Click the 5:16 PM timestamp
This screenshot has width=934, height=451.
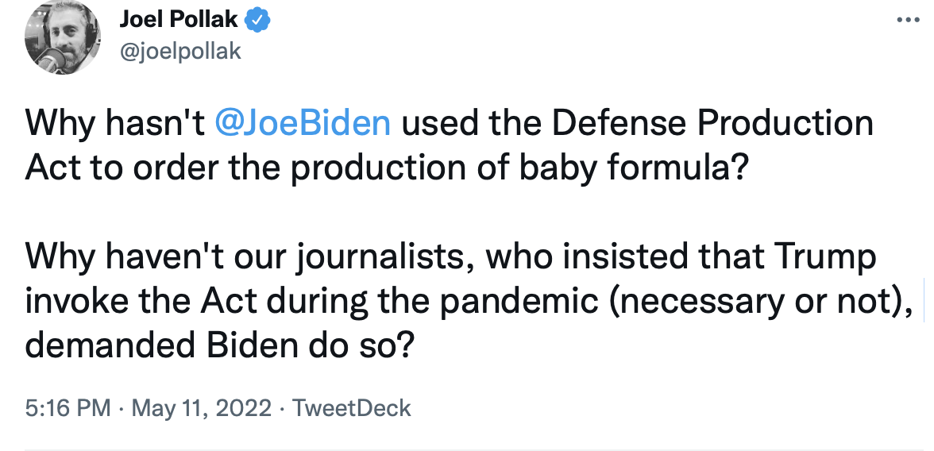click(68, 408)
